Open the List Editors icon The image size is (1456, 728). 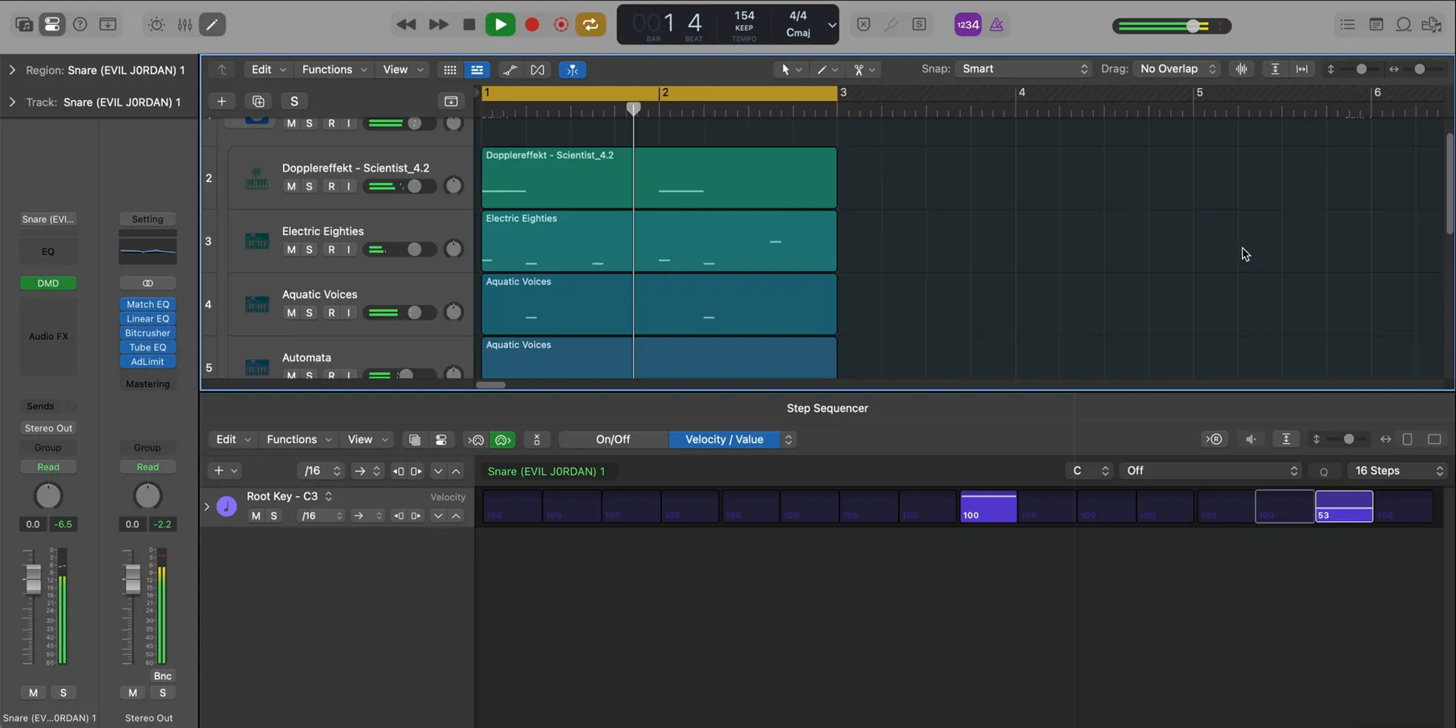[1348, 24]
